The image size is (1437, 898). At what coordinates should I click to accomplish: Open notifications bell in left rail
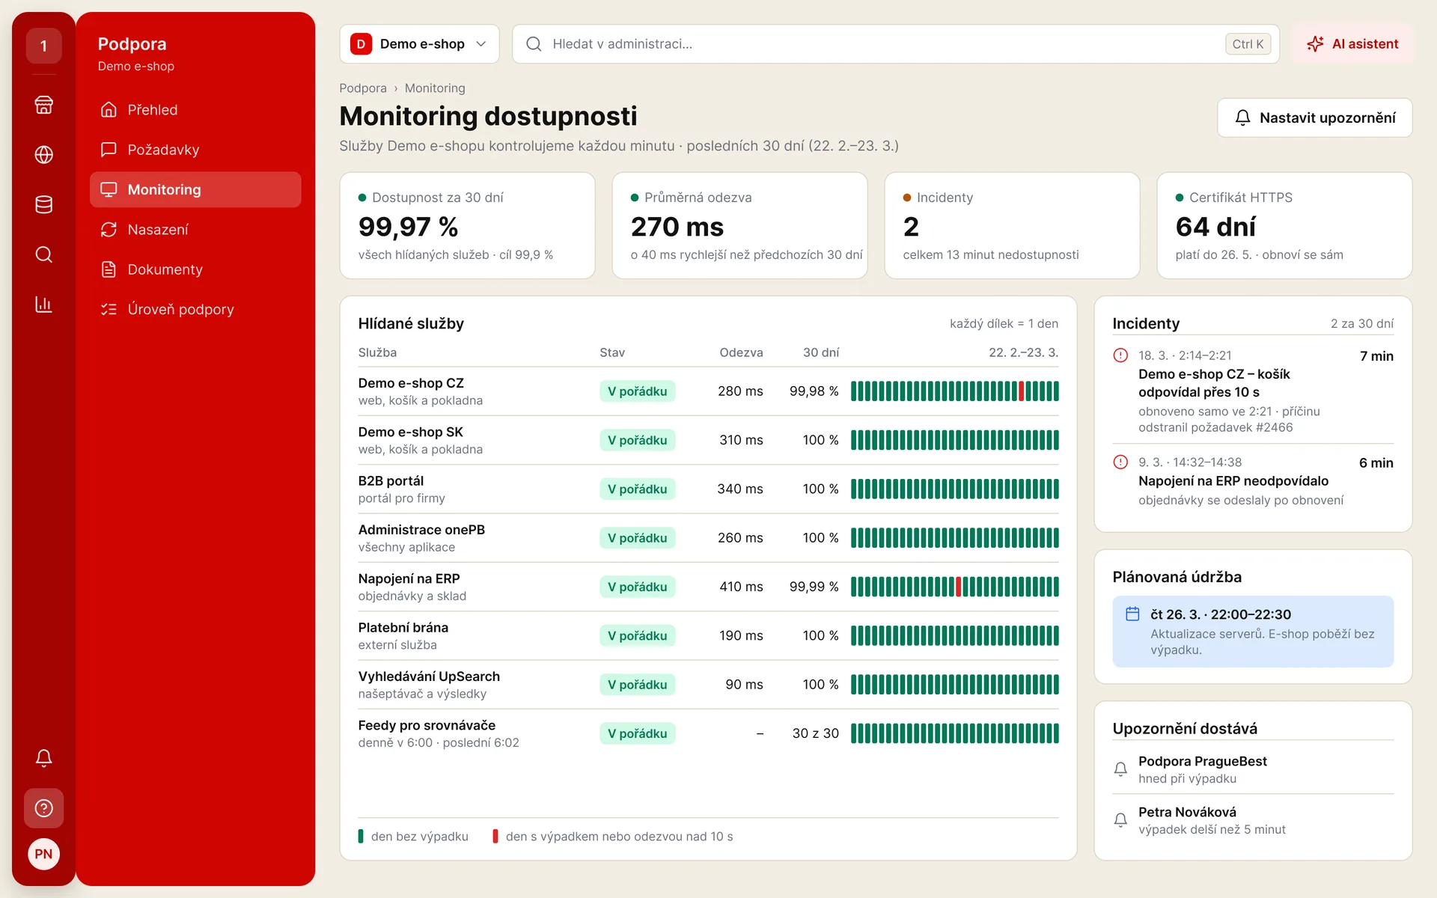click(43, 758)
